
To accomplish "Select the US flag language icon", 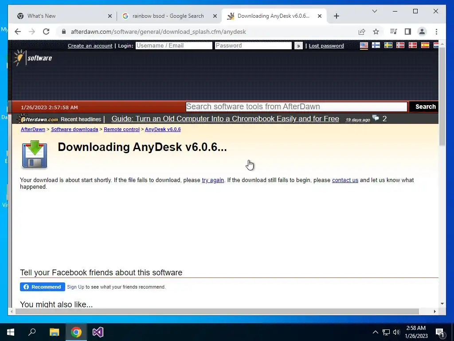I will [364, 45].
